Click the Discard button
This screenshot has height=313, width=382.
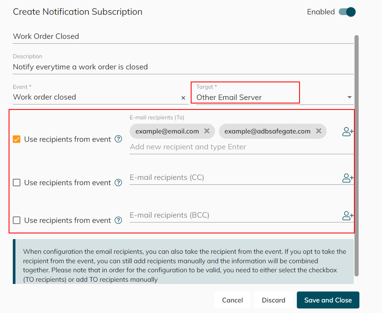click(273, 300)
